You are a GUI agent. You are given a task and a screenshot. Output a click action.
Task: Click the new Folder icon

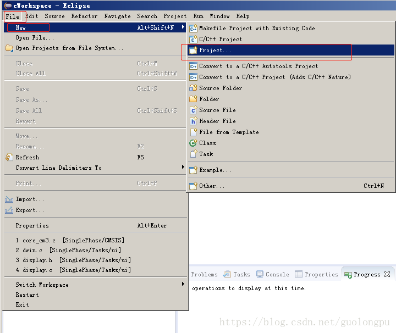tap(193, 99)
